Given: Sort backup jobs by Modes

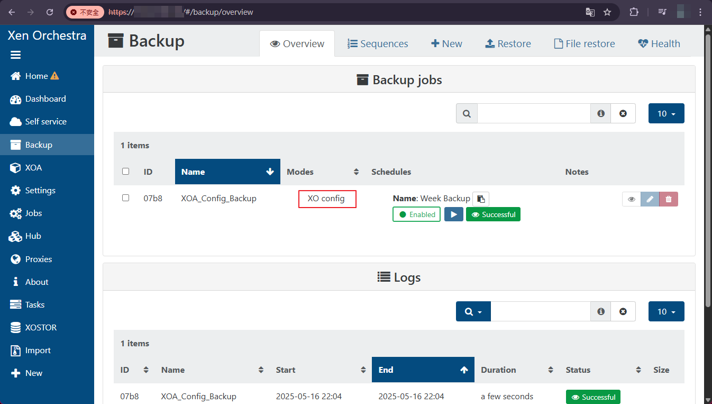Looking at the screenshot, I should [x=323, y=172].
